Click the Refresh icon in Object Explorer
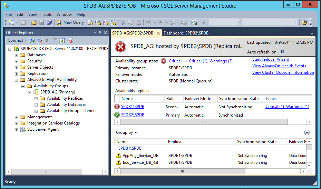 click(62, 40)
